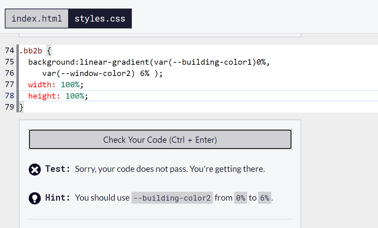Switch to the index.html tab
Image resolution: width=378 pixels, height=228 pixels.
pyautogui.click(x=37, y=18)
